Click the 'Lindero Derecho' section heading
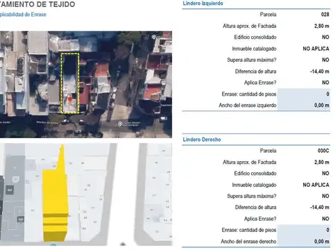333x250 pixels. (202, 140)
